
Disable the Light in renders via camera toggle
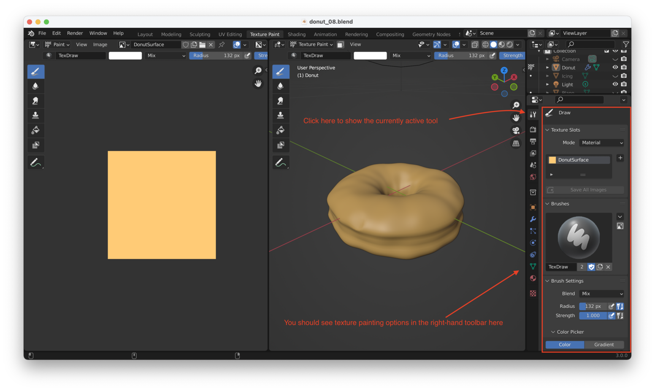(623, 84)
